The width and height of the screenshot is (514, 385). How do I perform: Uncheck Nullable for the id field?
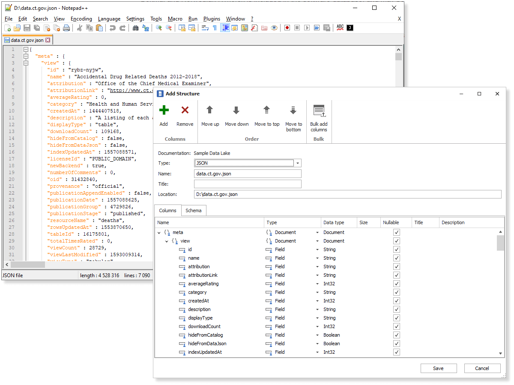click(x=396, y=249)
